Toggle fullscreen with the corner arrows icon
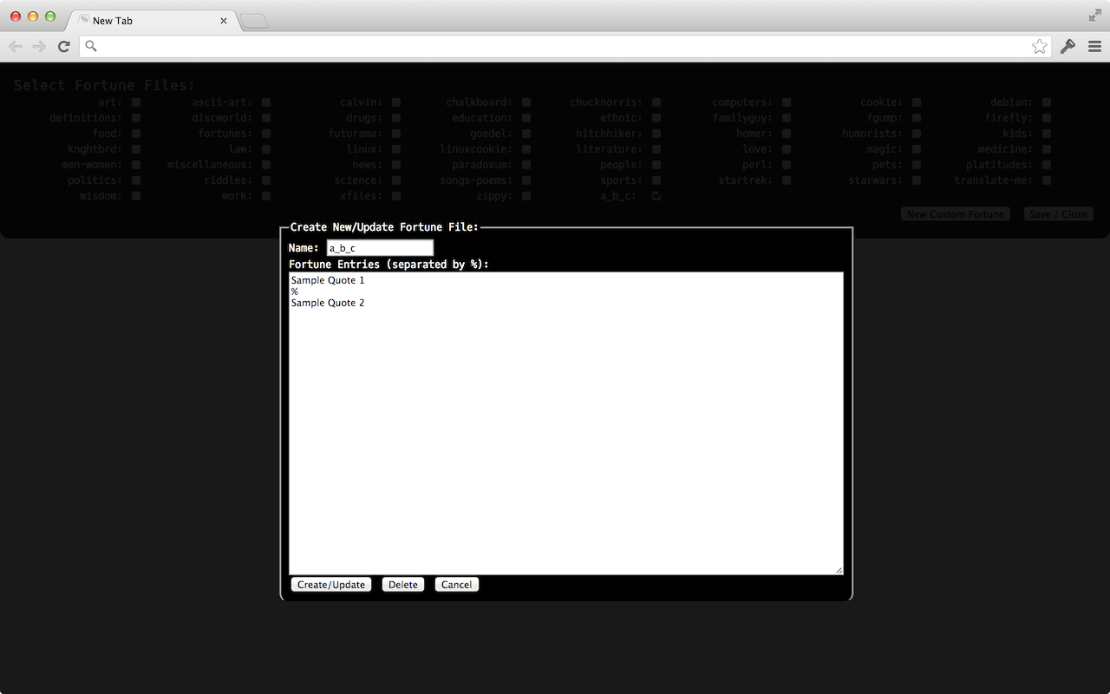 (x=1094, y=16)
